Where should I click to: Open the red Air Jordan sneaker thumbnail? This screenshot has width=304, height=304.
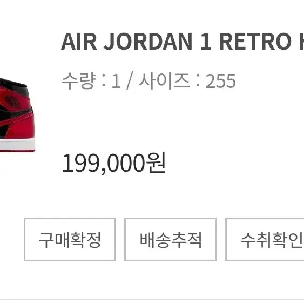pyautogui.click(x=17, y=115)
